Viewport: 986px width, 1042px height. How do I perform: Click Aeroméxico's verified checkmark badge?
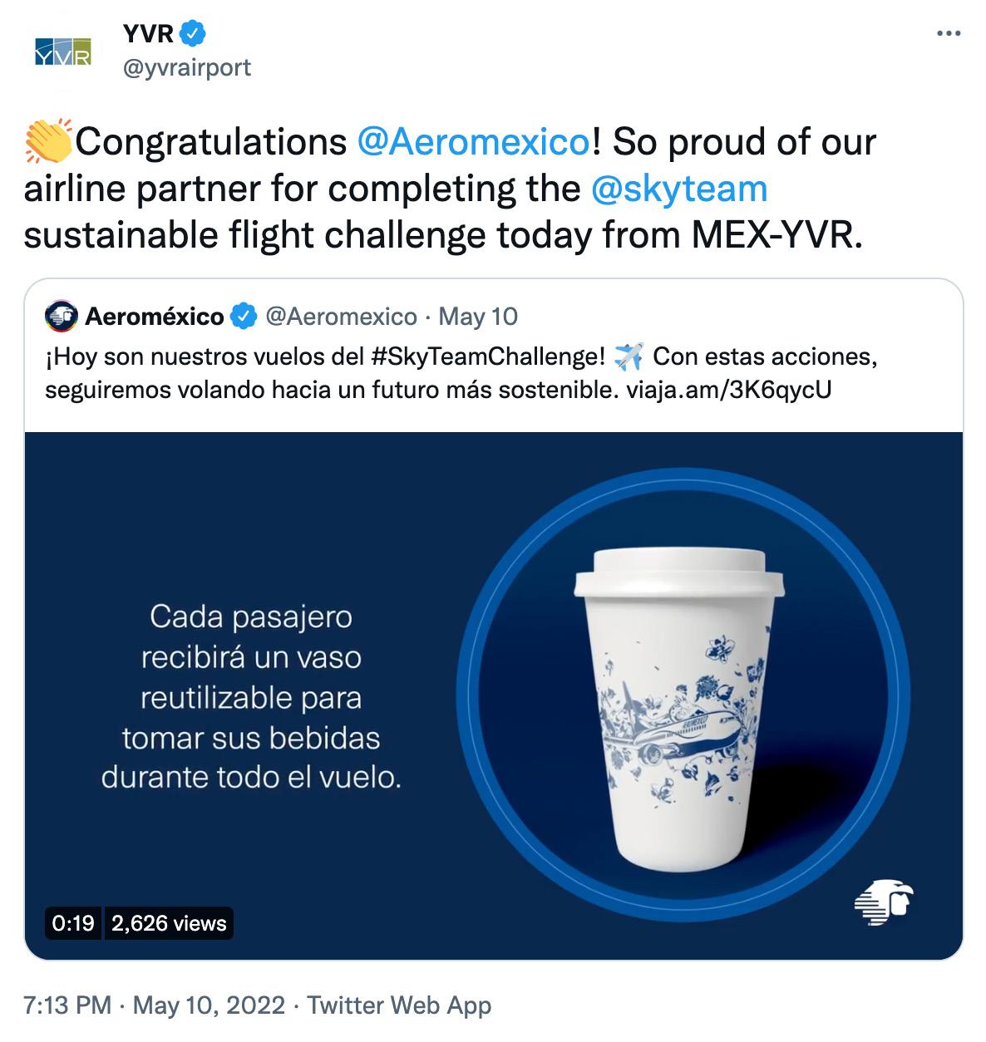pyautogui.click(x=243, y=317)
